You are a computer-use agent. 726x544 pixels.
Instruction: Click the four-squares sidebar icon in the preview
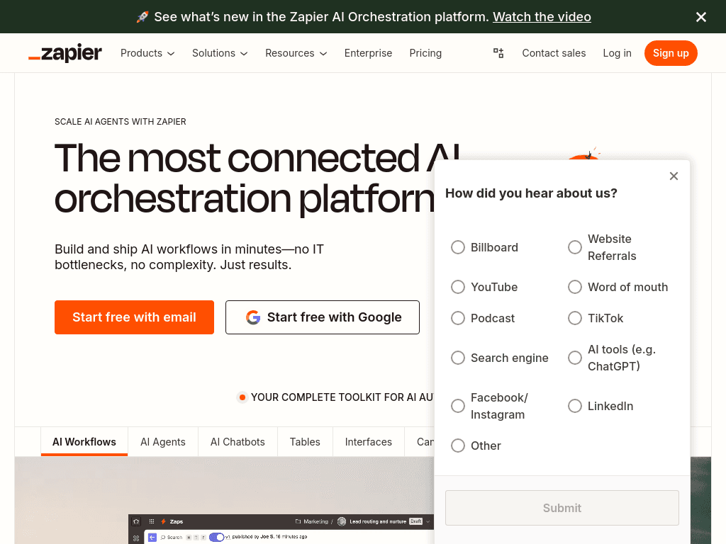(x=135, y=538)
